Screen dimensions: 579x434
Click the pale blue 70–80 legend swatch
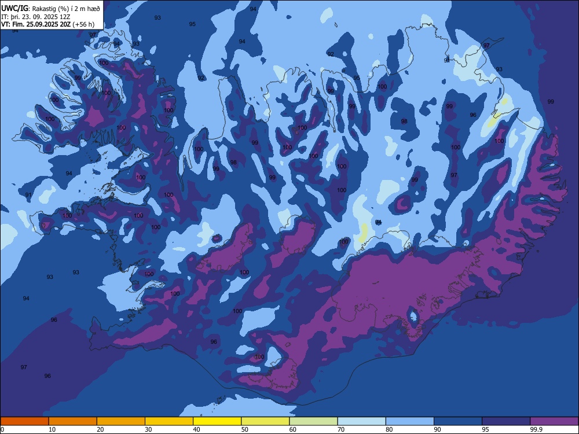click(361, 421)
